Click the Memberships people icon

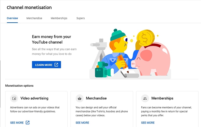145,98
